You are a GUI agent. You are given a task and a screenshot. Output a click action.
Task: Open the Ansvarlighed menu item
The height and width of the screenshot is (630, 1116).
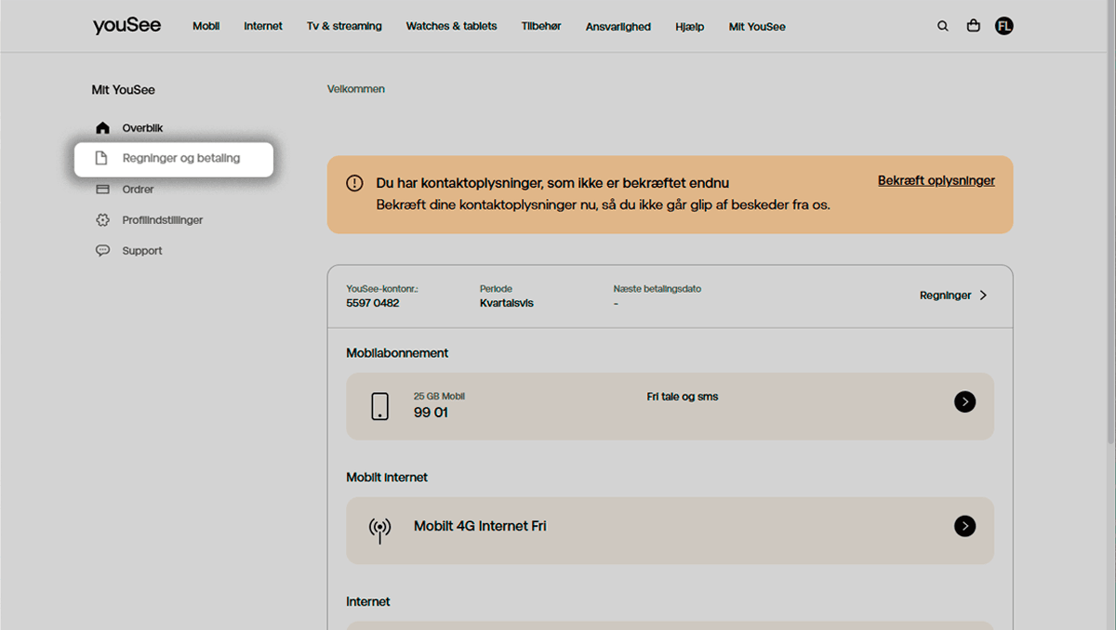[618, 27]
